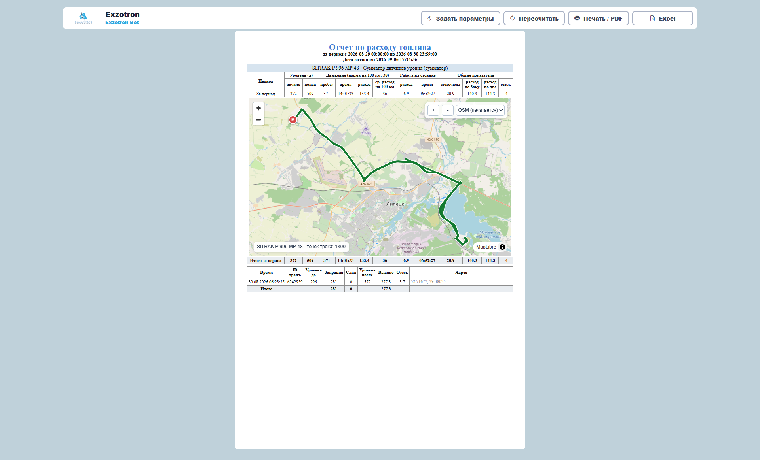This screenshot has width=760, height=460.
Task: Click the 'Адрес' column header
Action: pyautogui.click(x=461, y=273)
